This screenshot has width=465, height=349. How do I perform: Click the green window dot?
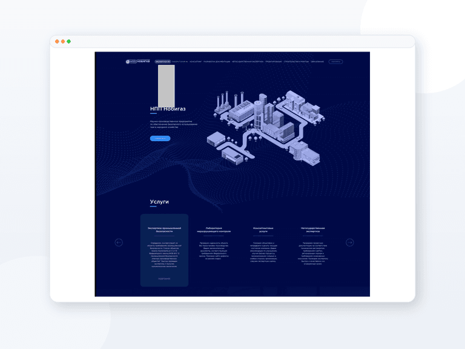tap(69, 42)
